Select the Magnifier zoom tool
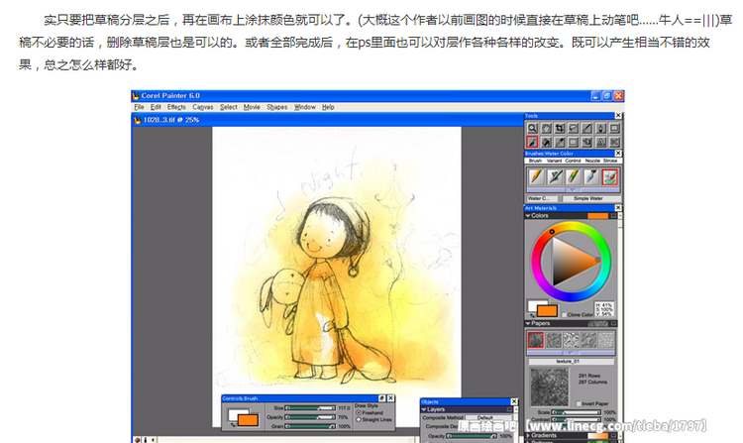 click(533, 129)
